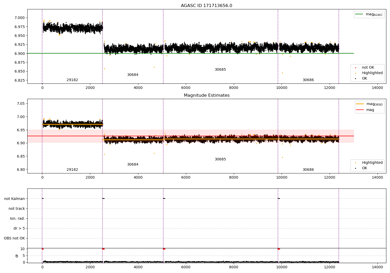Click the 'not track' axis label
The height and width of the screenshot is (273, 390).
click(x=17, y=209)
